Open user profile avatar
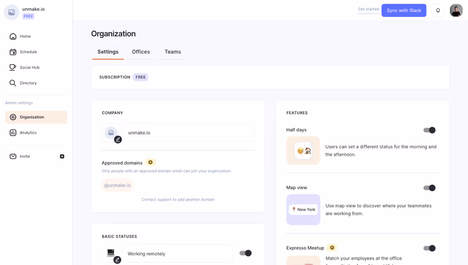The height and width of the screenshot is (265, 468). 456,11
